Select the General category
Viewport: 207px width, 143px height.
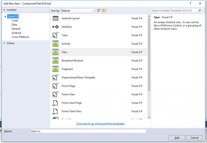(16, 29)
